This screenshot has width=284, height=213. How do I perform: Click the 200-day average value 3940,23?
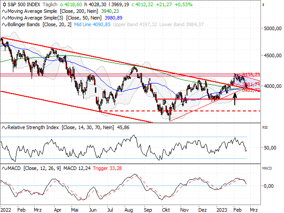(110, 11)
